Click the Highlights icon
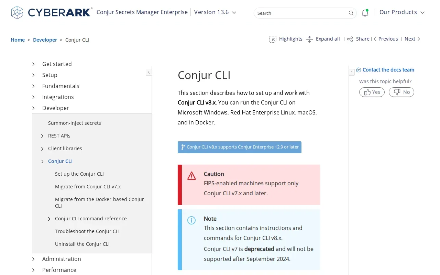This screenshot has width=440, height=275. coord(273,39)
